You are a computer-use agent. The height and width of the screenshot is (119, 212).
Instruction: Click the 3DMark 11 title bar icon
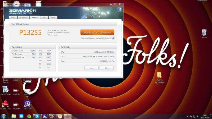(5, 4)
